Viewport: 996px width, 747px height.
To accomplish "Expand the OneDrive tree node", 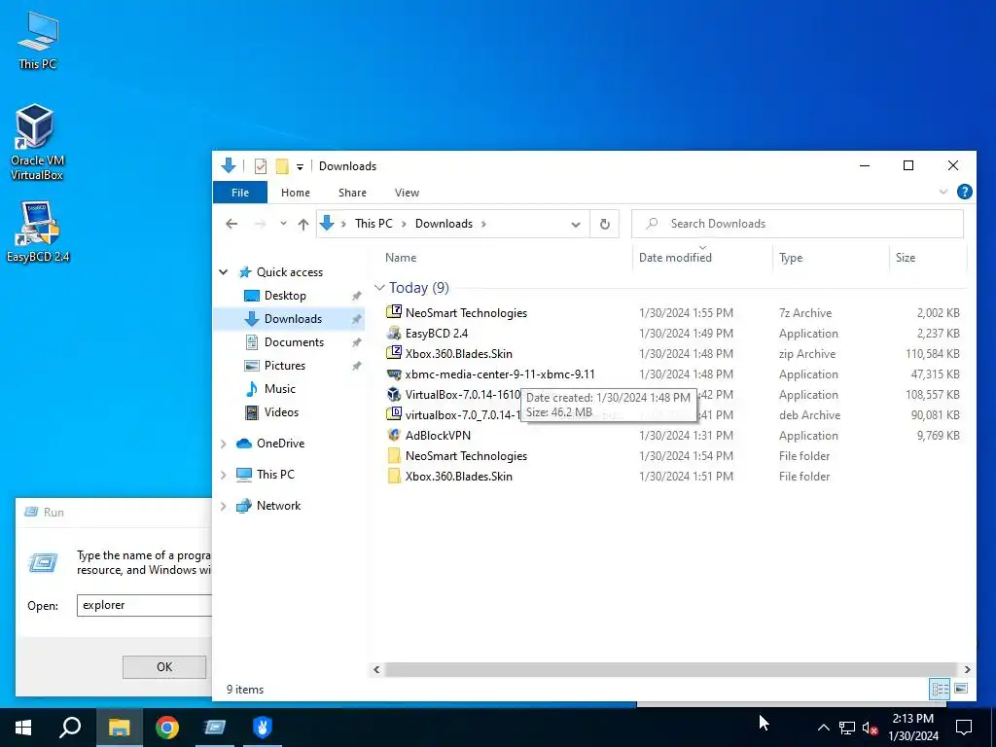I will (x=224, y=444).
